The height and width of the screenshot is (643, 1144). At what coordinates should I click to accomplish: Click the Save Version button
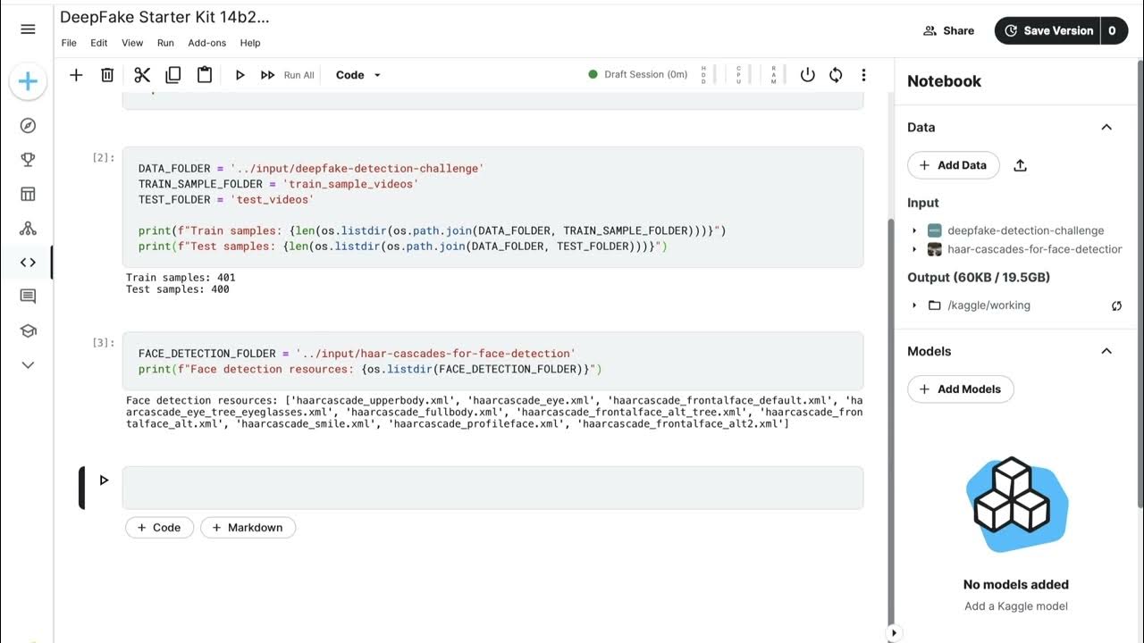click(x=1048, y=30)
